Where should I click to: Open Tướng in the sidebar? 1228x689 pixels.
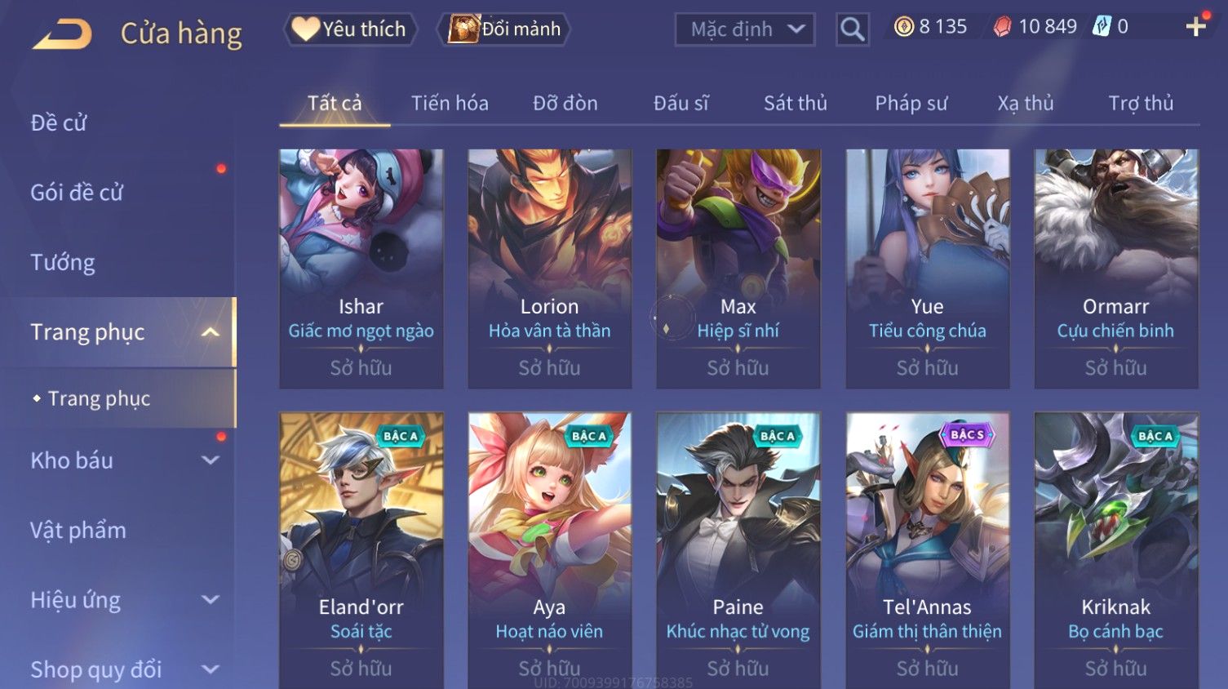coord(63,263)
